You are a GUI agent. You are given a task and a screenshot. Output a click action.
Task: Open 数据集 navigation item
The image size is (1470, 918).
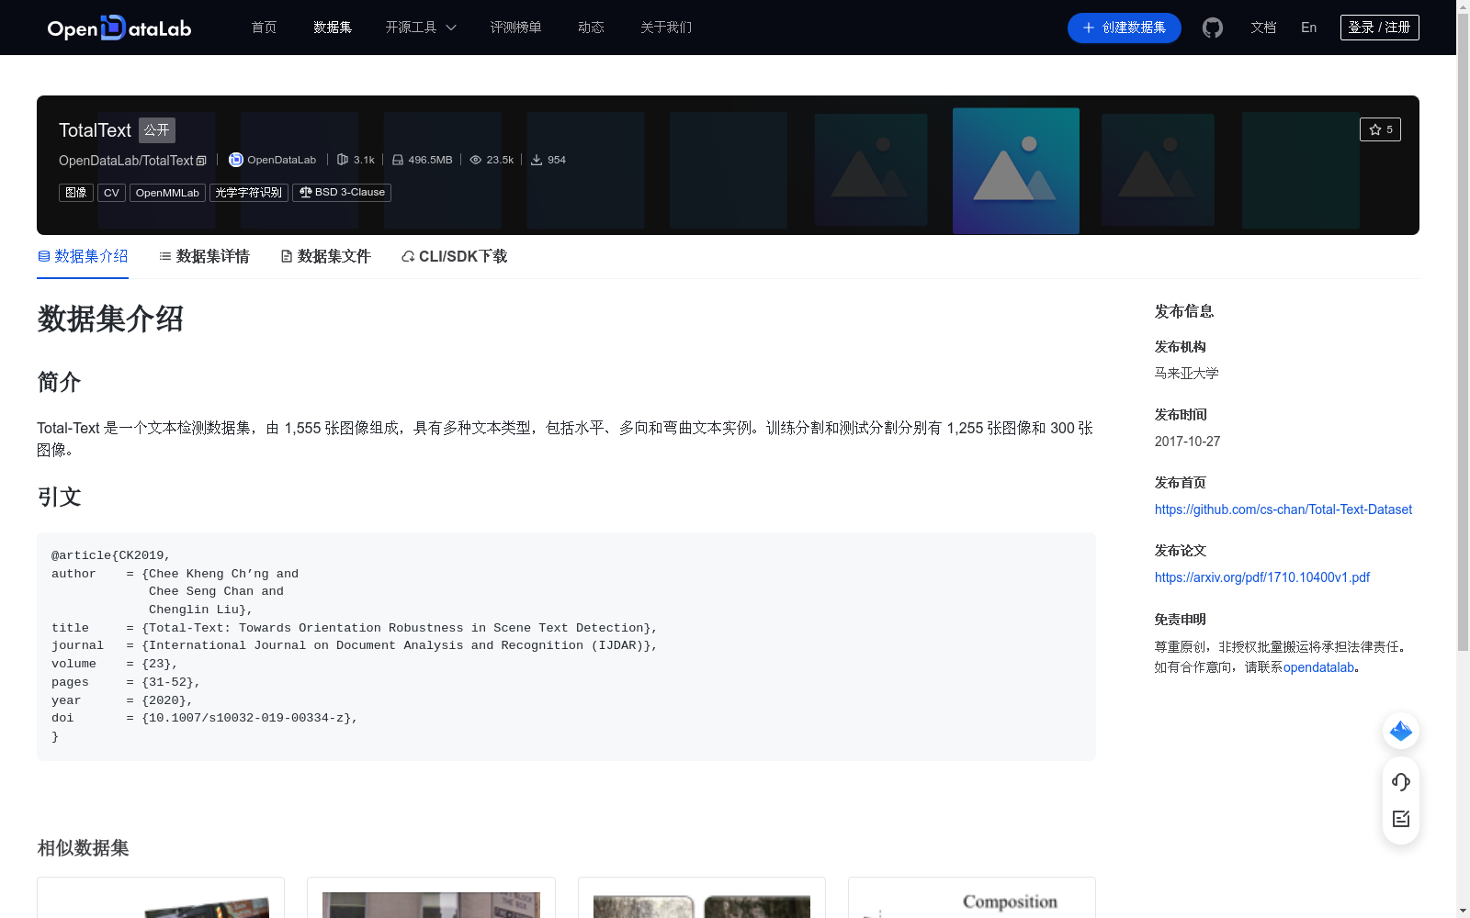(x=333, y=28)
